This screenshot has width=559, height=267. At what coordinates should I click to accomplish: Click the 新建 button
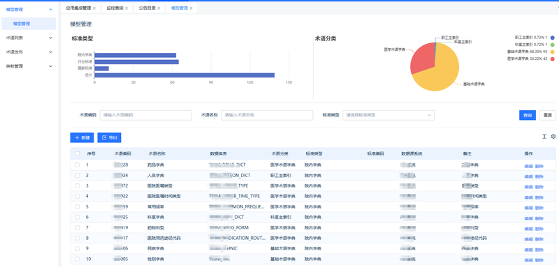tap(82, 137)
